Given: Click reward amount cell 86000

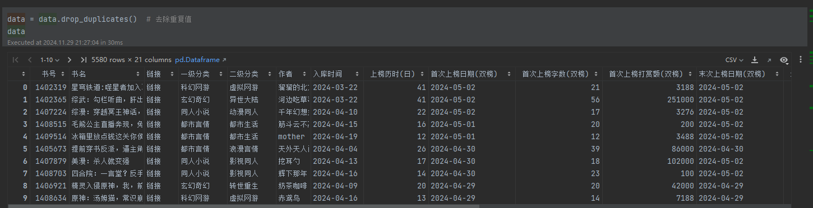Looking at the screenshot, I should (650, 149).
